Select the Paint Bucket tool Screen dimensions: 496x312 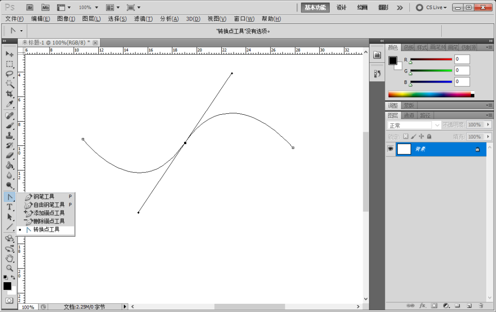tap(10, 165)
